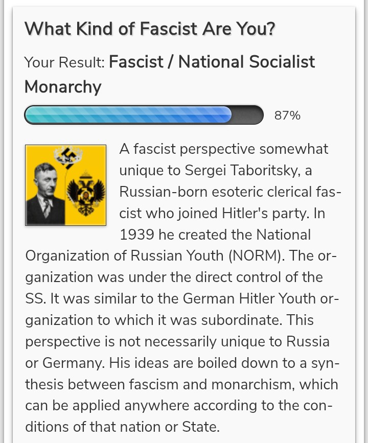Click the dark unfilled end of the progress bar
The image size is (368, 443).
(248, 115)
